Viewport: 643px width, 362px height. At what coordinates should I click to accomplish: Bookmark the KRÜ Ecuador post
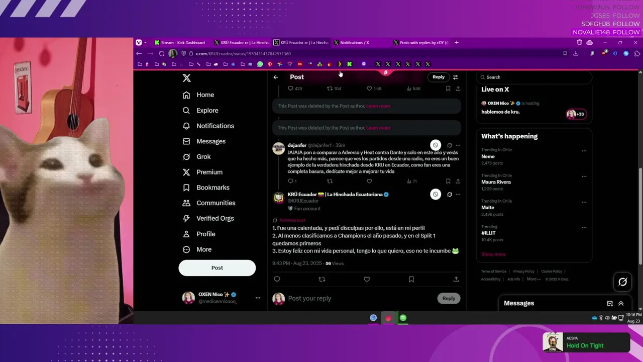pos(411,279)
